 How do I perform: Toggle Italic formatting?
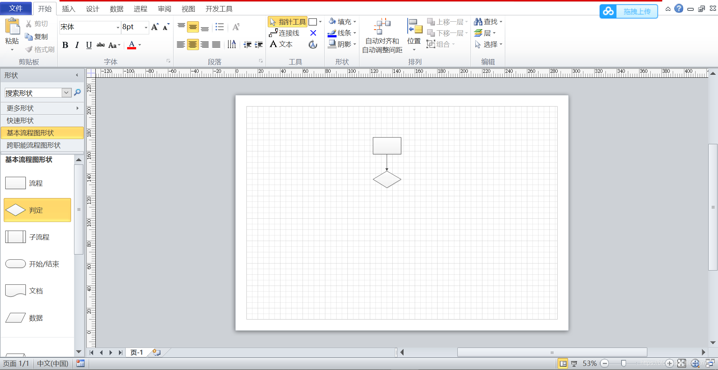click(x=77, y=45)
